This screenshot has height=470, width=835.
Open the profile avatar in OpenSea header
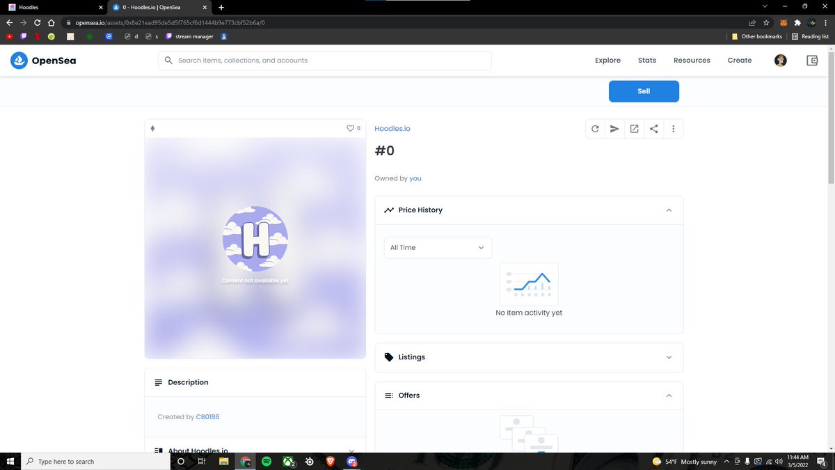click(x=781, y=61)
